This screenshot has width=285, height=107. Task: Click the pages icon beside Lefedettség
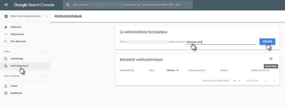[6, 59]
